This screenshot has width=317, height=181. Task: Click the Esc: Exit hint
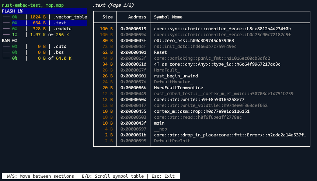[164, 176]
